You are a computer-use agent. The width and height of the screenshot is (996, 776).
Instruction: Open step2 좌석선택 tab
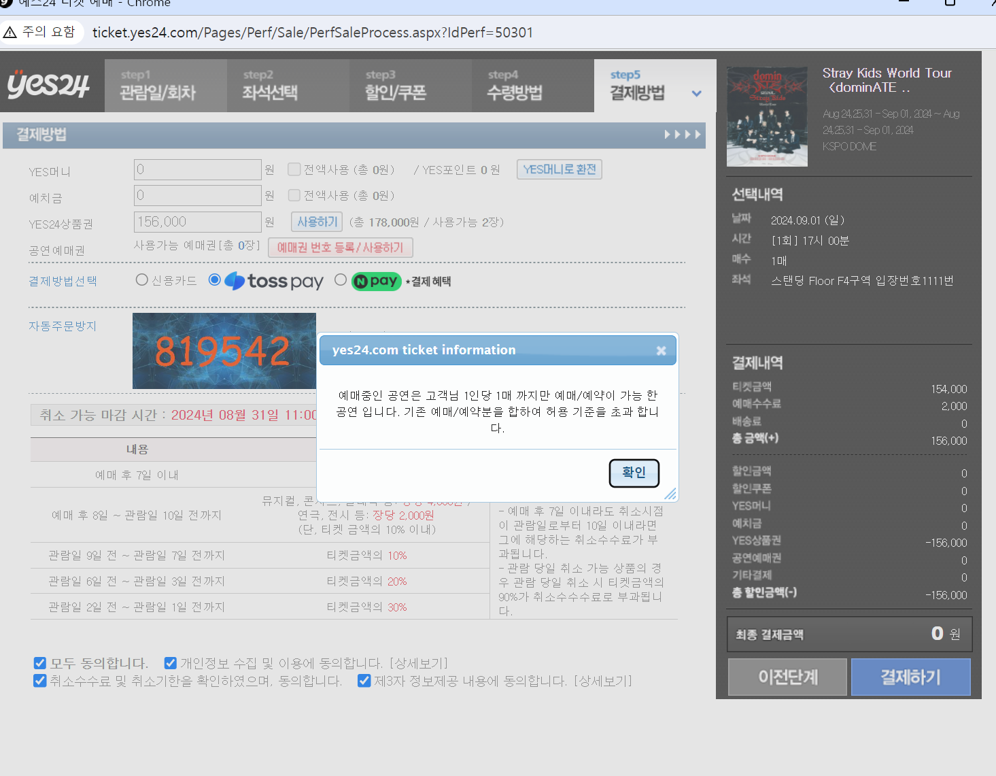pos(288,86)
